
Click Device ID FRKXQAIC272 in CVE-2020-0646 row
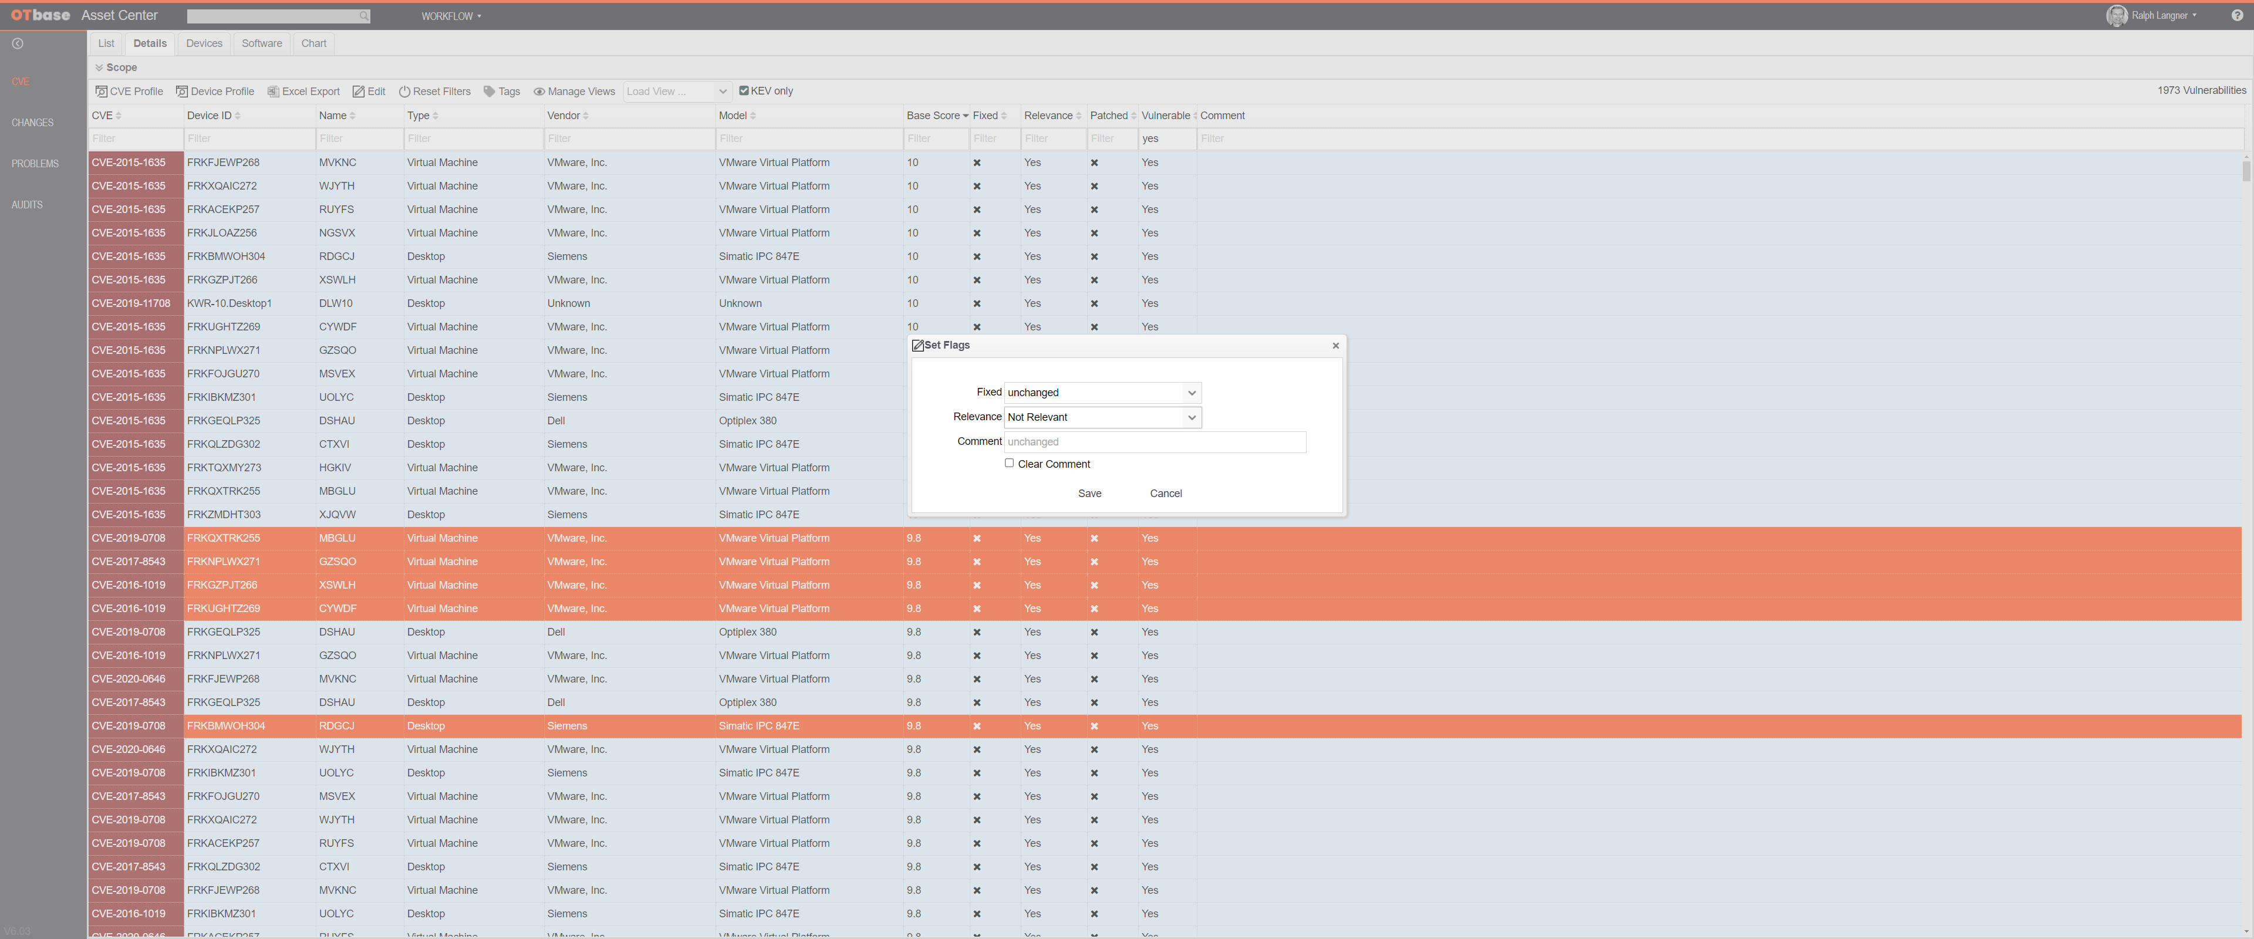(x=221, y=750)
